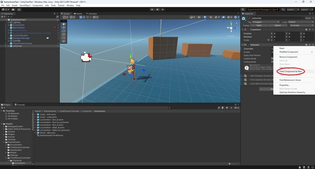Screen dimensions: 315x169
Task: Click the prefab Open button
Action: coord(259,25)
